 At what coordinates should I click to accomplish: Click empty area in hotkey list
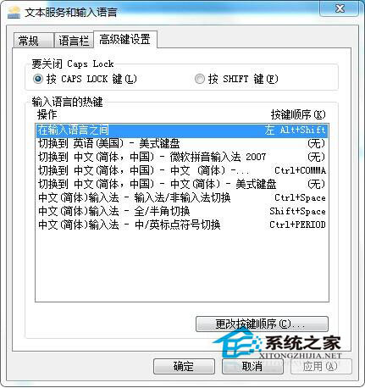coord(182,267)
